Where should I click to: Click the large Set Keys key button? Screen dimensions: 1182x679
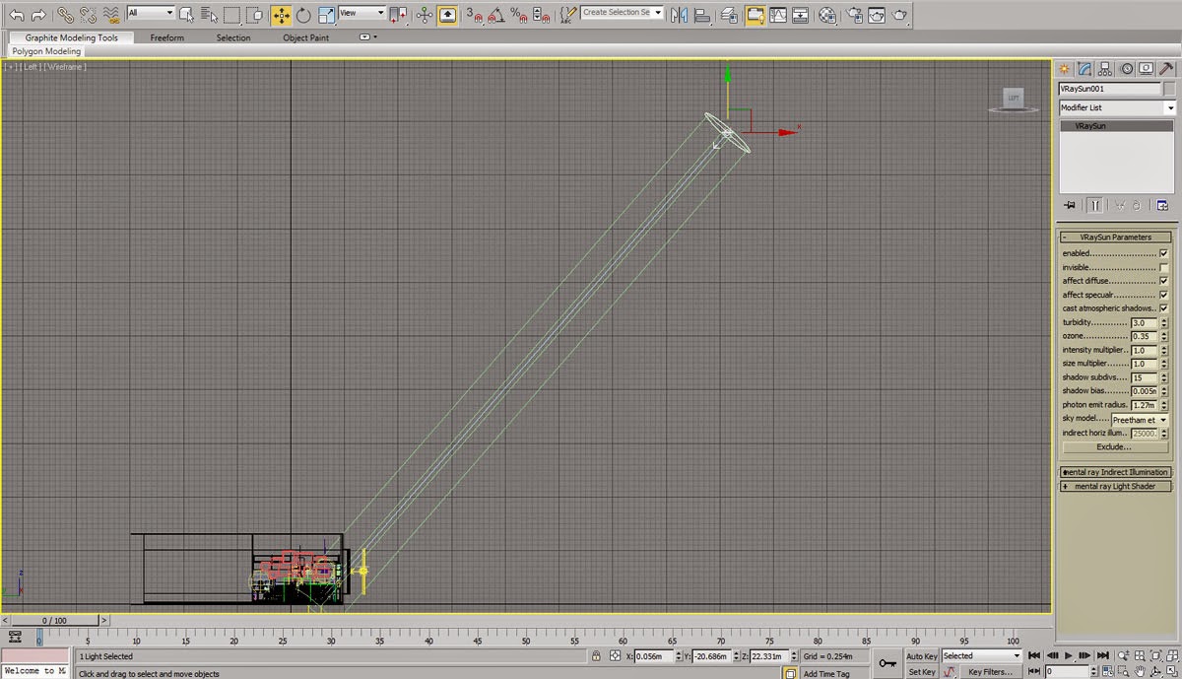pos(887,663)
